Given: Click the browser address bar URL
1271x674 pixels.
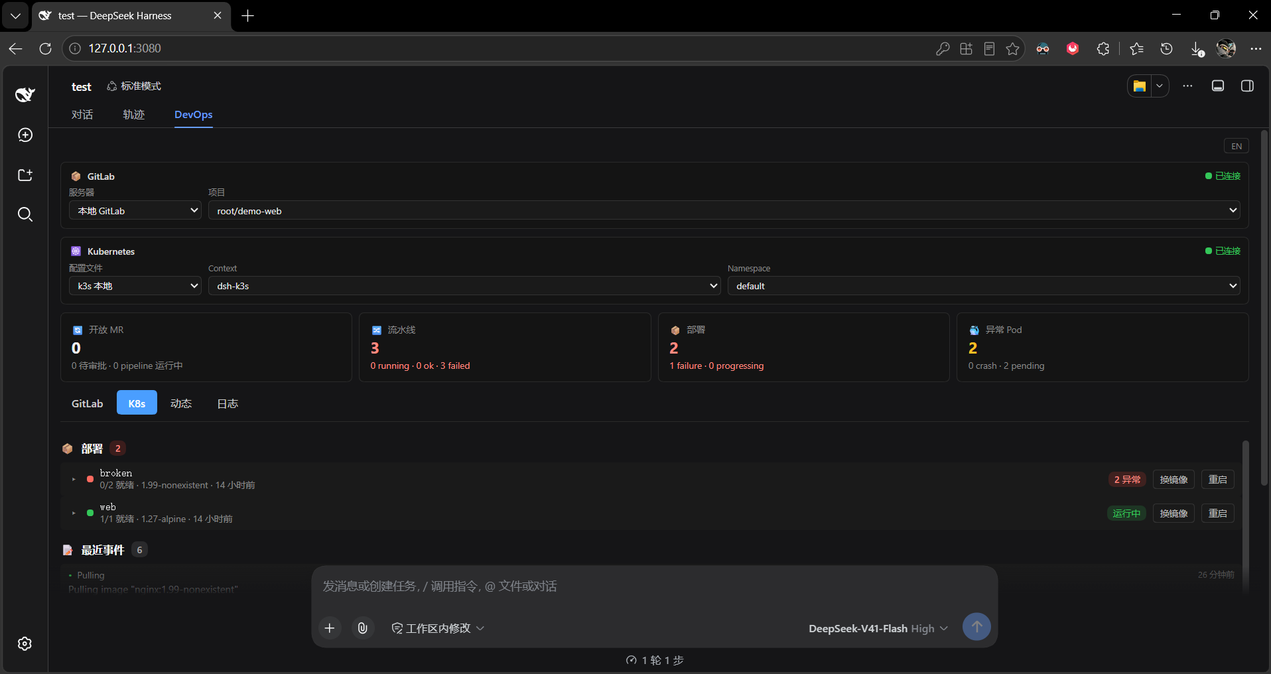Looking at the screenshot, I should [x=125, y=48].
